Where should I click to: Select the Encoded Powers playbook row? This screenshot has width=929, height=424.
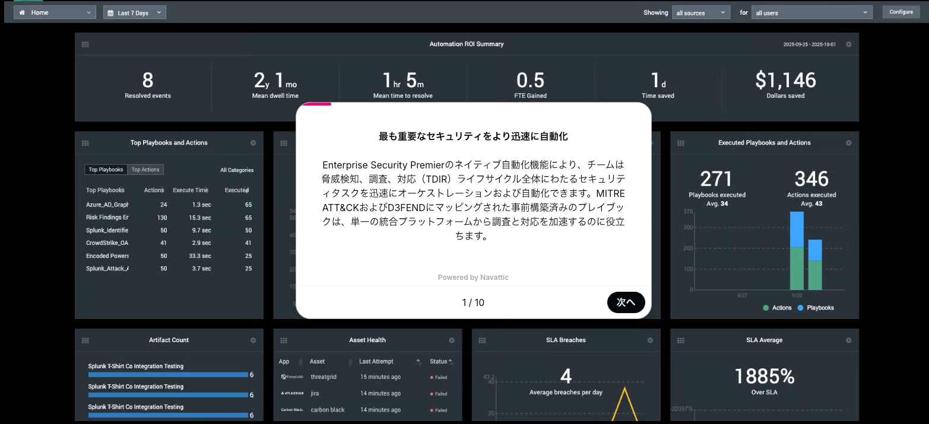169,256
